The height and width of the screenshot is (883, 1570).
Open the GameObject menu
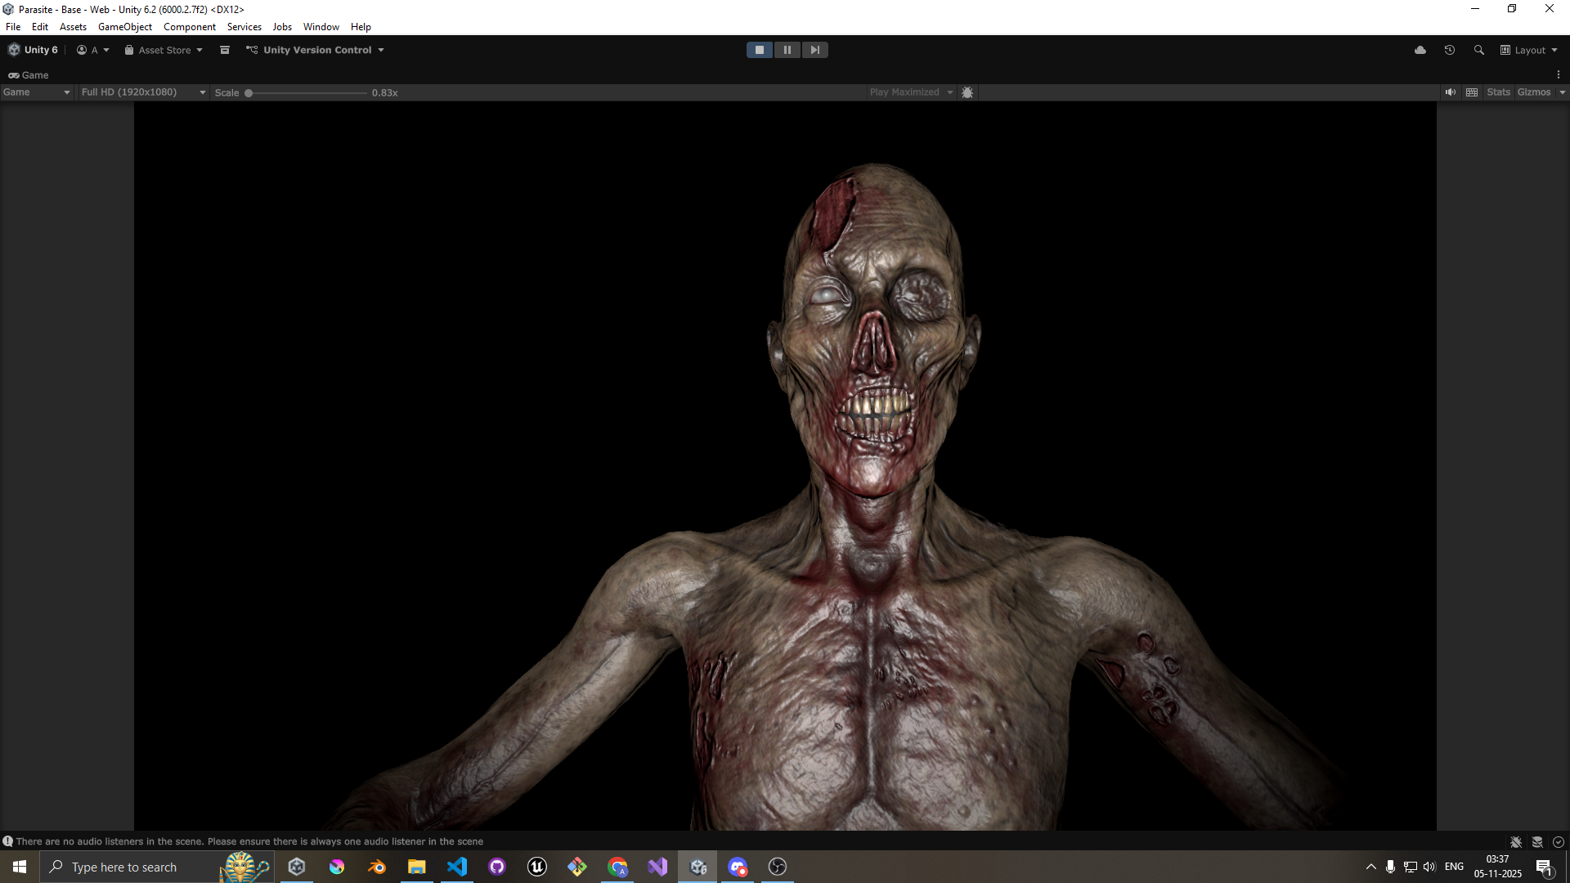coord(124,27)
